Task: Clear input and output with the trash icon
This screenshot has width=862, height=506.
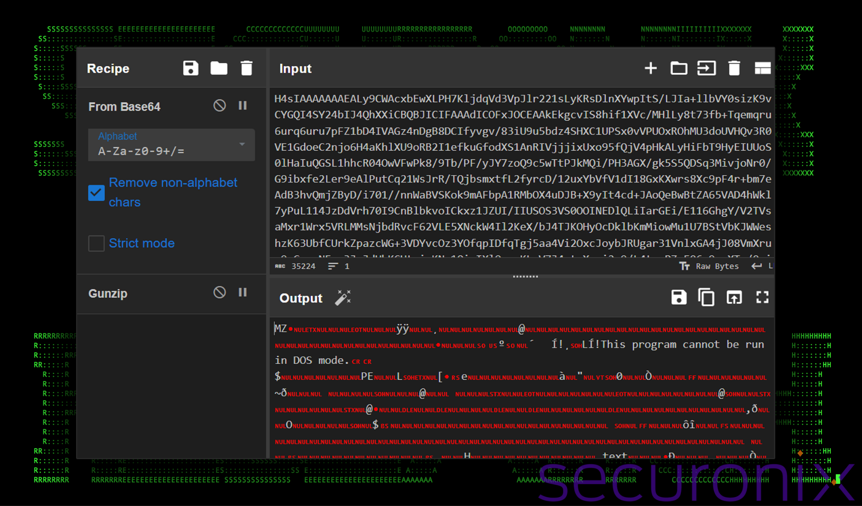Action: coord(734,68)
